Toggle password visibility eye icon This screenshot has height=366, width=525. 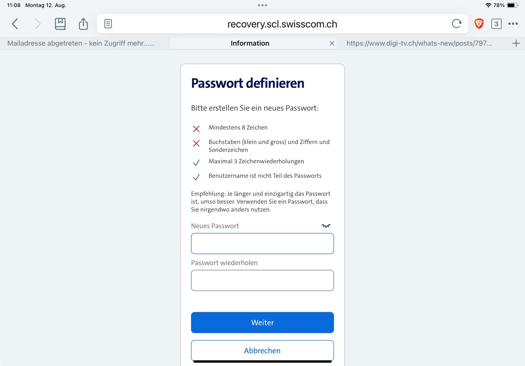(326, 226)
